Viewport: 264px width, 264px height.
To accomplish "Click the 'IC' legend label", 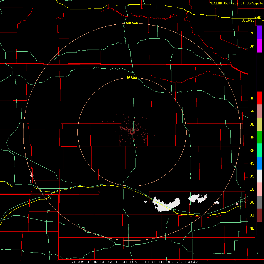I will click(252, 189).
